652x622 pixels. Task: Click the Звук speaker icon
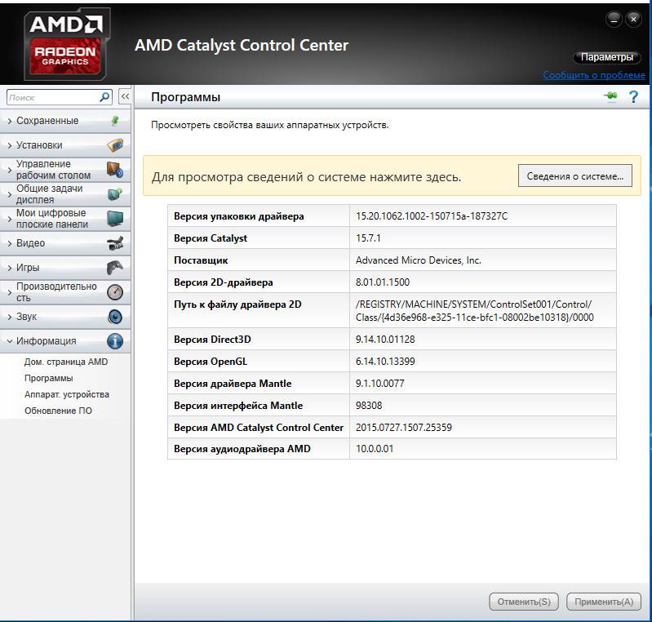(115, 317)
